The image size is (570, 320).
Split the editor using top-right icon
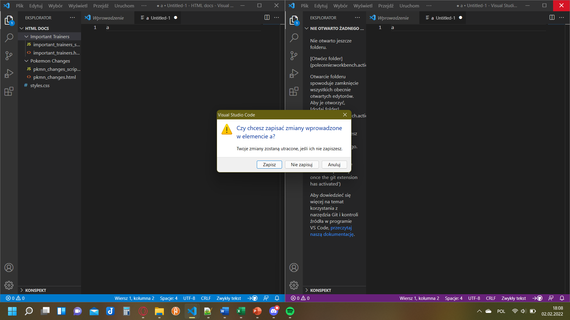click(267, 17)
